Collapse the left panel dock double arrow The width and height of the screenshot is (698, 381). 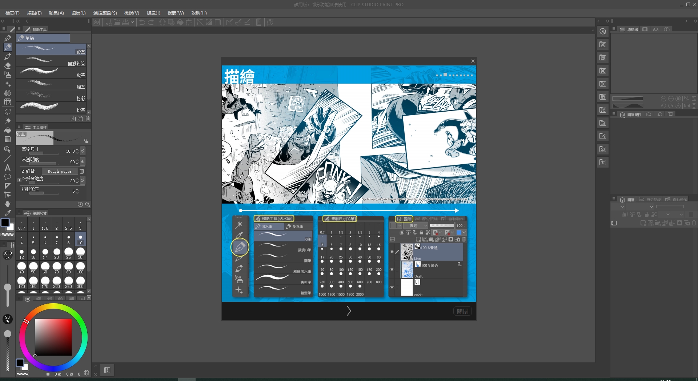[x=3, y=21]
